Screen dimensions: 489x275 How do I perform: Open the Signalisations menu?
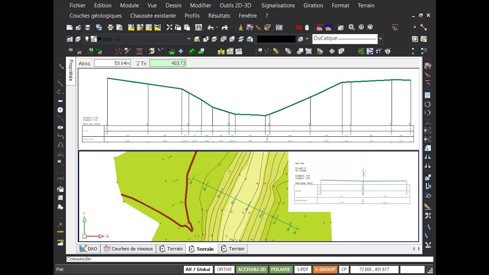tap(278, 5)
